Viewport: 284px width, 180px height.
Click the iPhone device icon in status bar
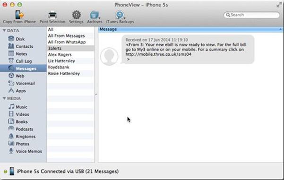tap(12, 171)
